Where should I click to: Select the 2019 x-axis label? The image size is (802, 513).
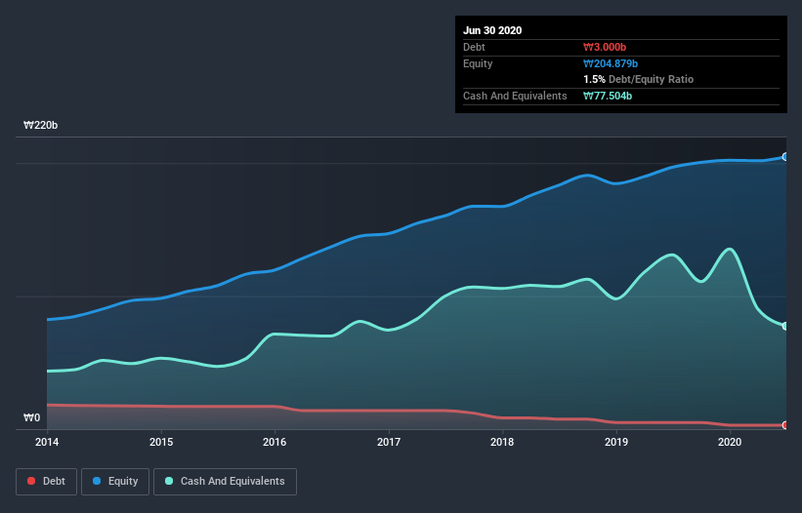click(616, 442)
